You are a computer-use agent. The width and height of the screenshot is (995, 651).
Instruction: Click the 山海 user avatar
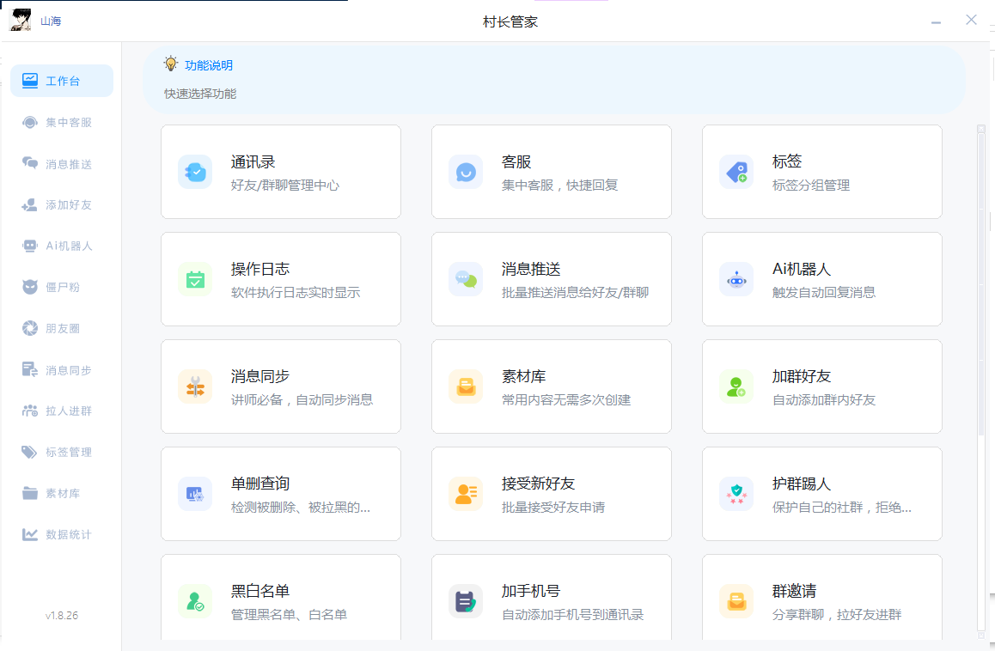click(x=21, y=21)
